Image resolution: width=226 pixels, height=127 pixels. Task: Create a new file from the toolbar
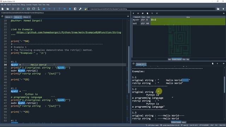(x=2, y=9)
